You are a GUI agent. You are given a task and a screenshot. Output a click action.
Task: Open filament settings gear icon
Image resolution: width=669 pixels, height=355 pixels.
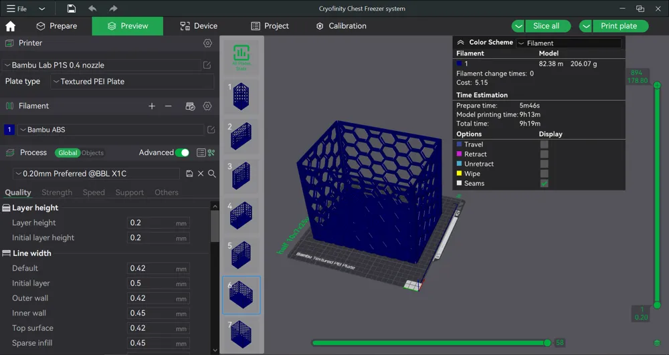[207, 106]
